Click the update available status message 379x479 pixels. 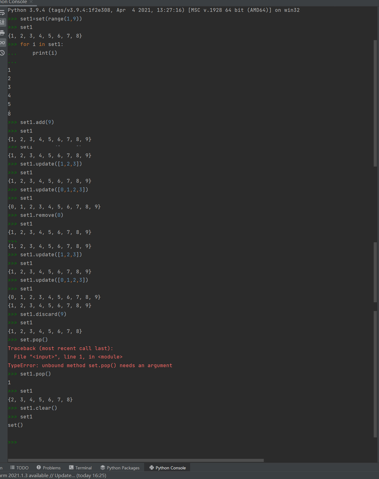click(53, 476)
